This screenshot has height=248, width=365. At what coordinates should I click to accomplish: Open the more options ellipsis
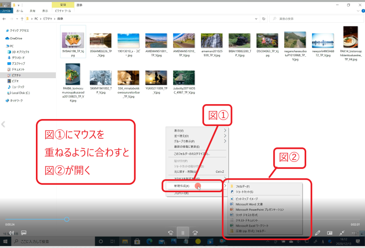click(x=355, y=233)
